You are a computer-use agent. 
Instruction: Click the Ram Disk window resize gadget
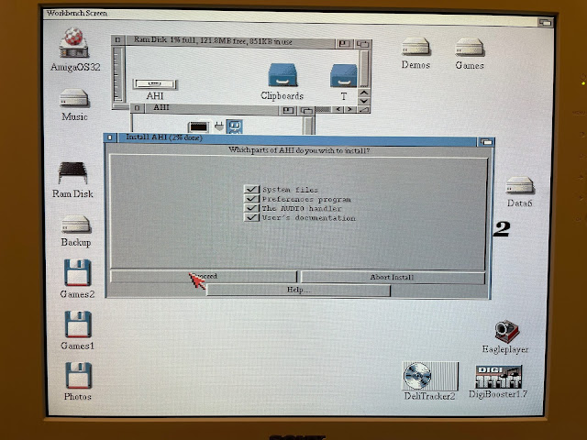tap(364, 110)
